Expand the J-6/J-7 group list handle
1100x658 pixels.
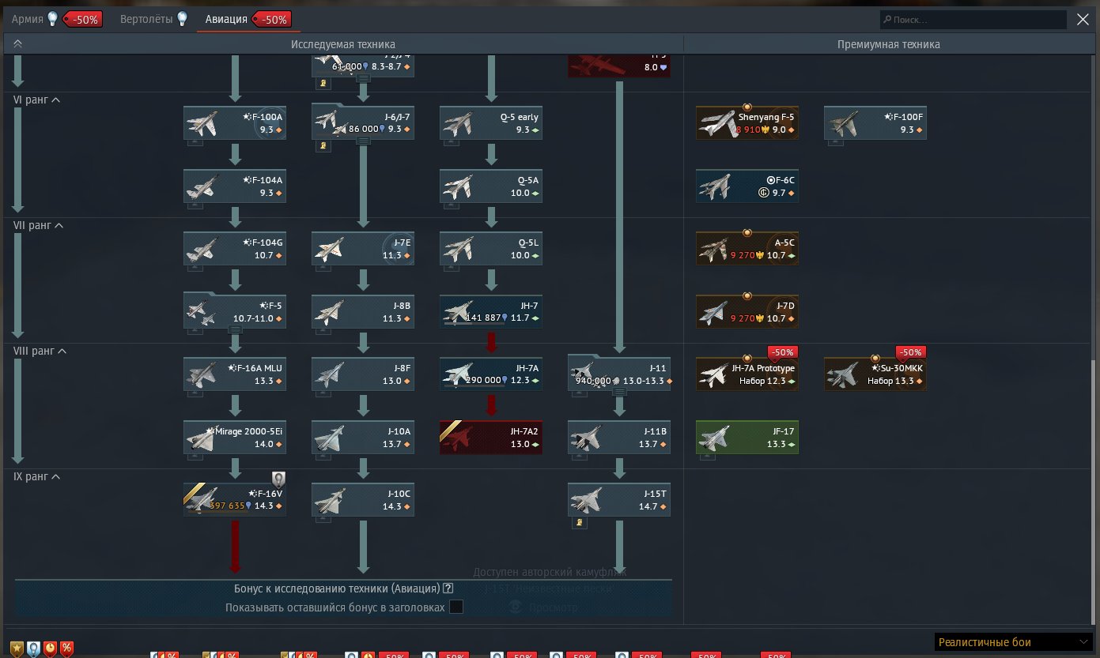tap(363, 141)
